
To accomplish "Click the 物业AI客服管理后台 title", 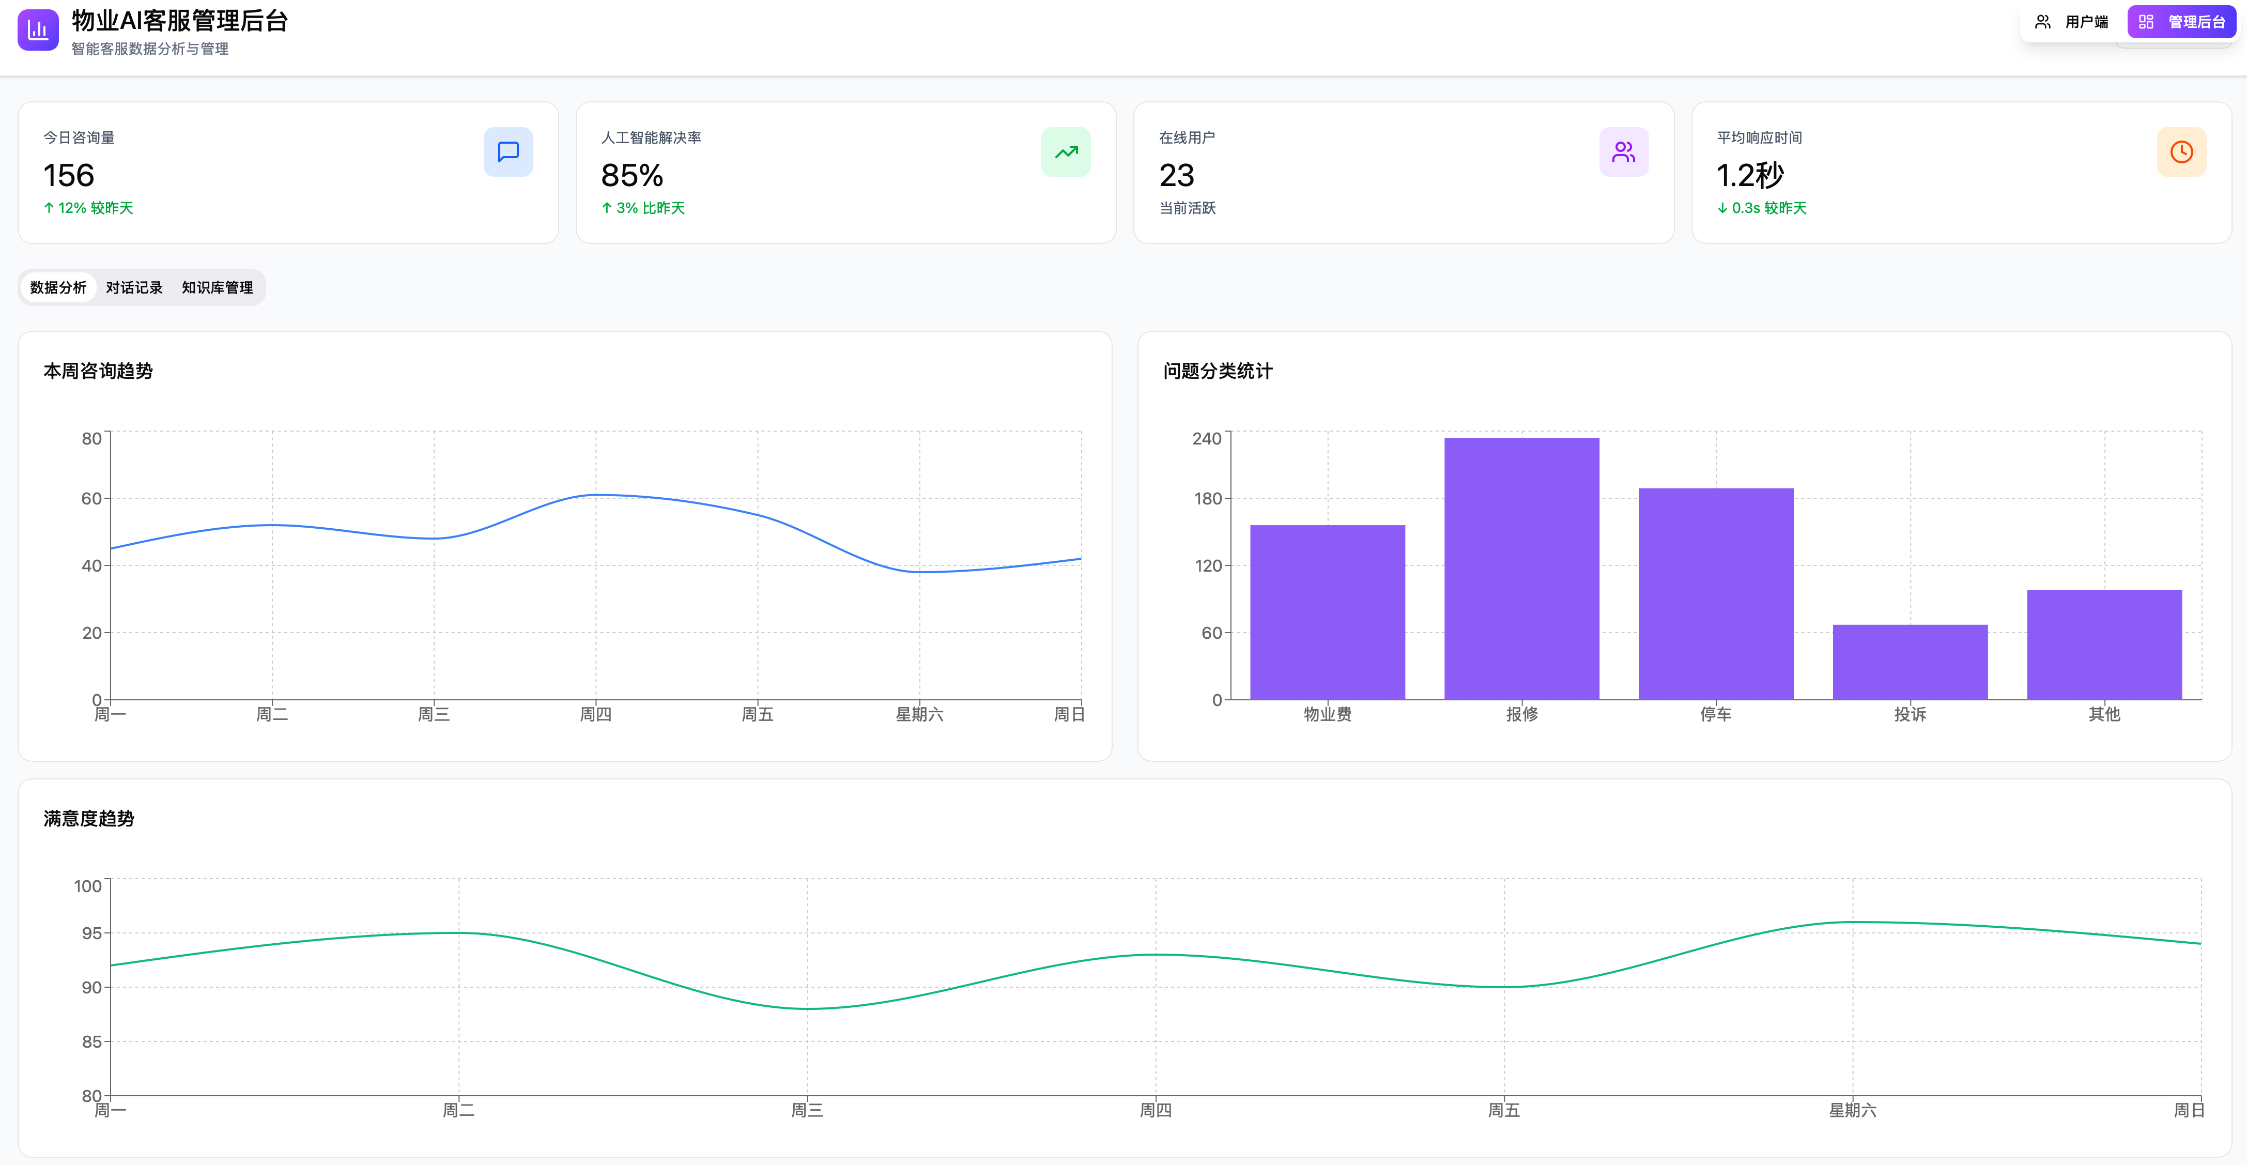I will [x=180, y=20].
